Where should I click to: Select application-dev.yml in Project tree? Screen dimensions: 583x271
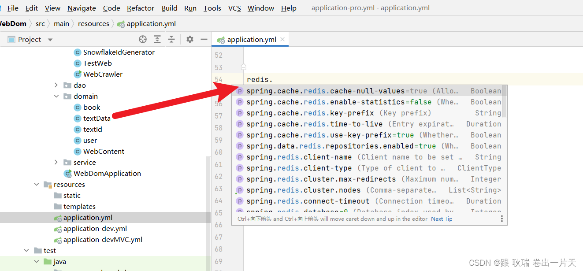[x=95, y=228]
